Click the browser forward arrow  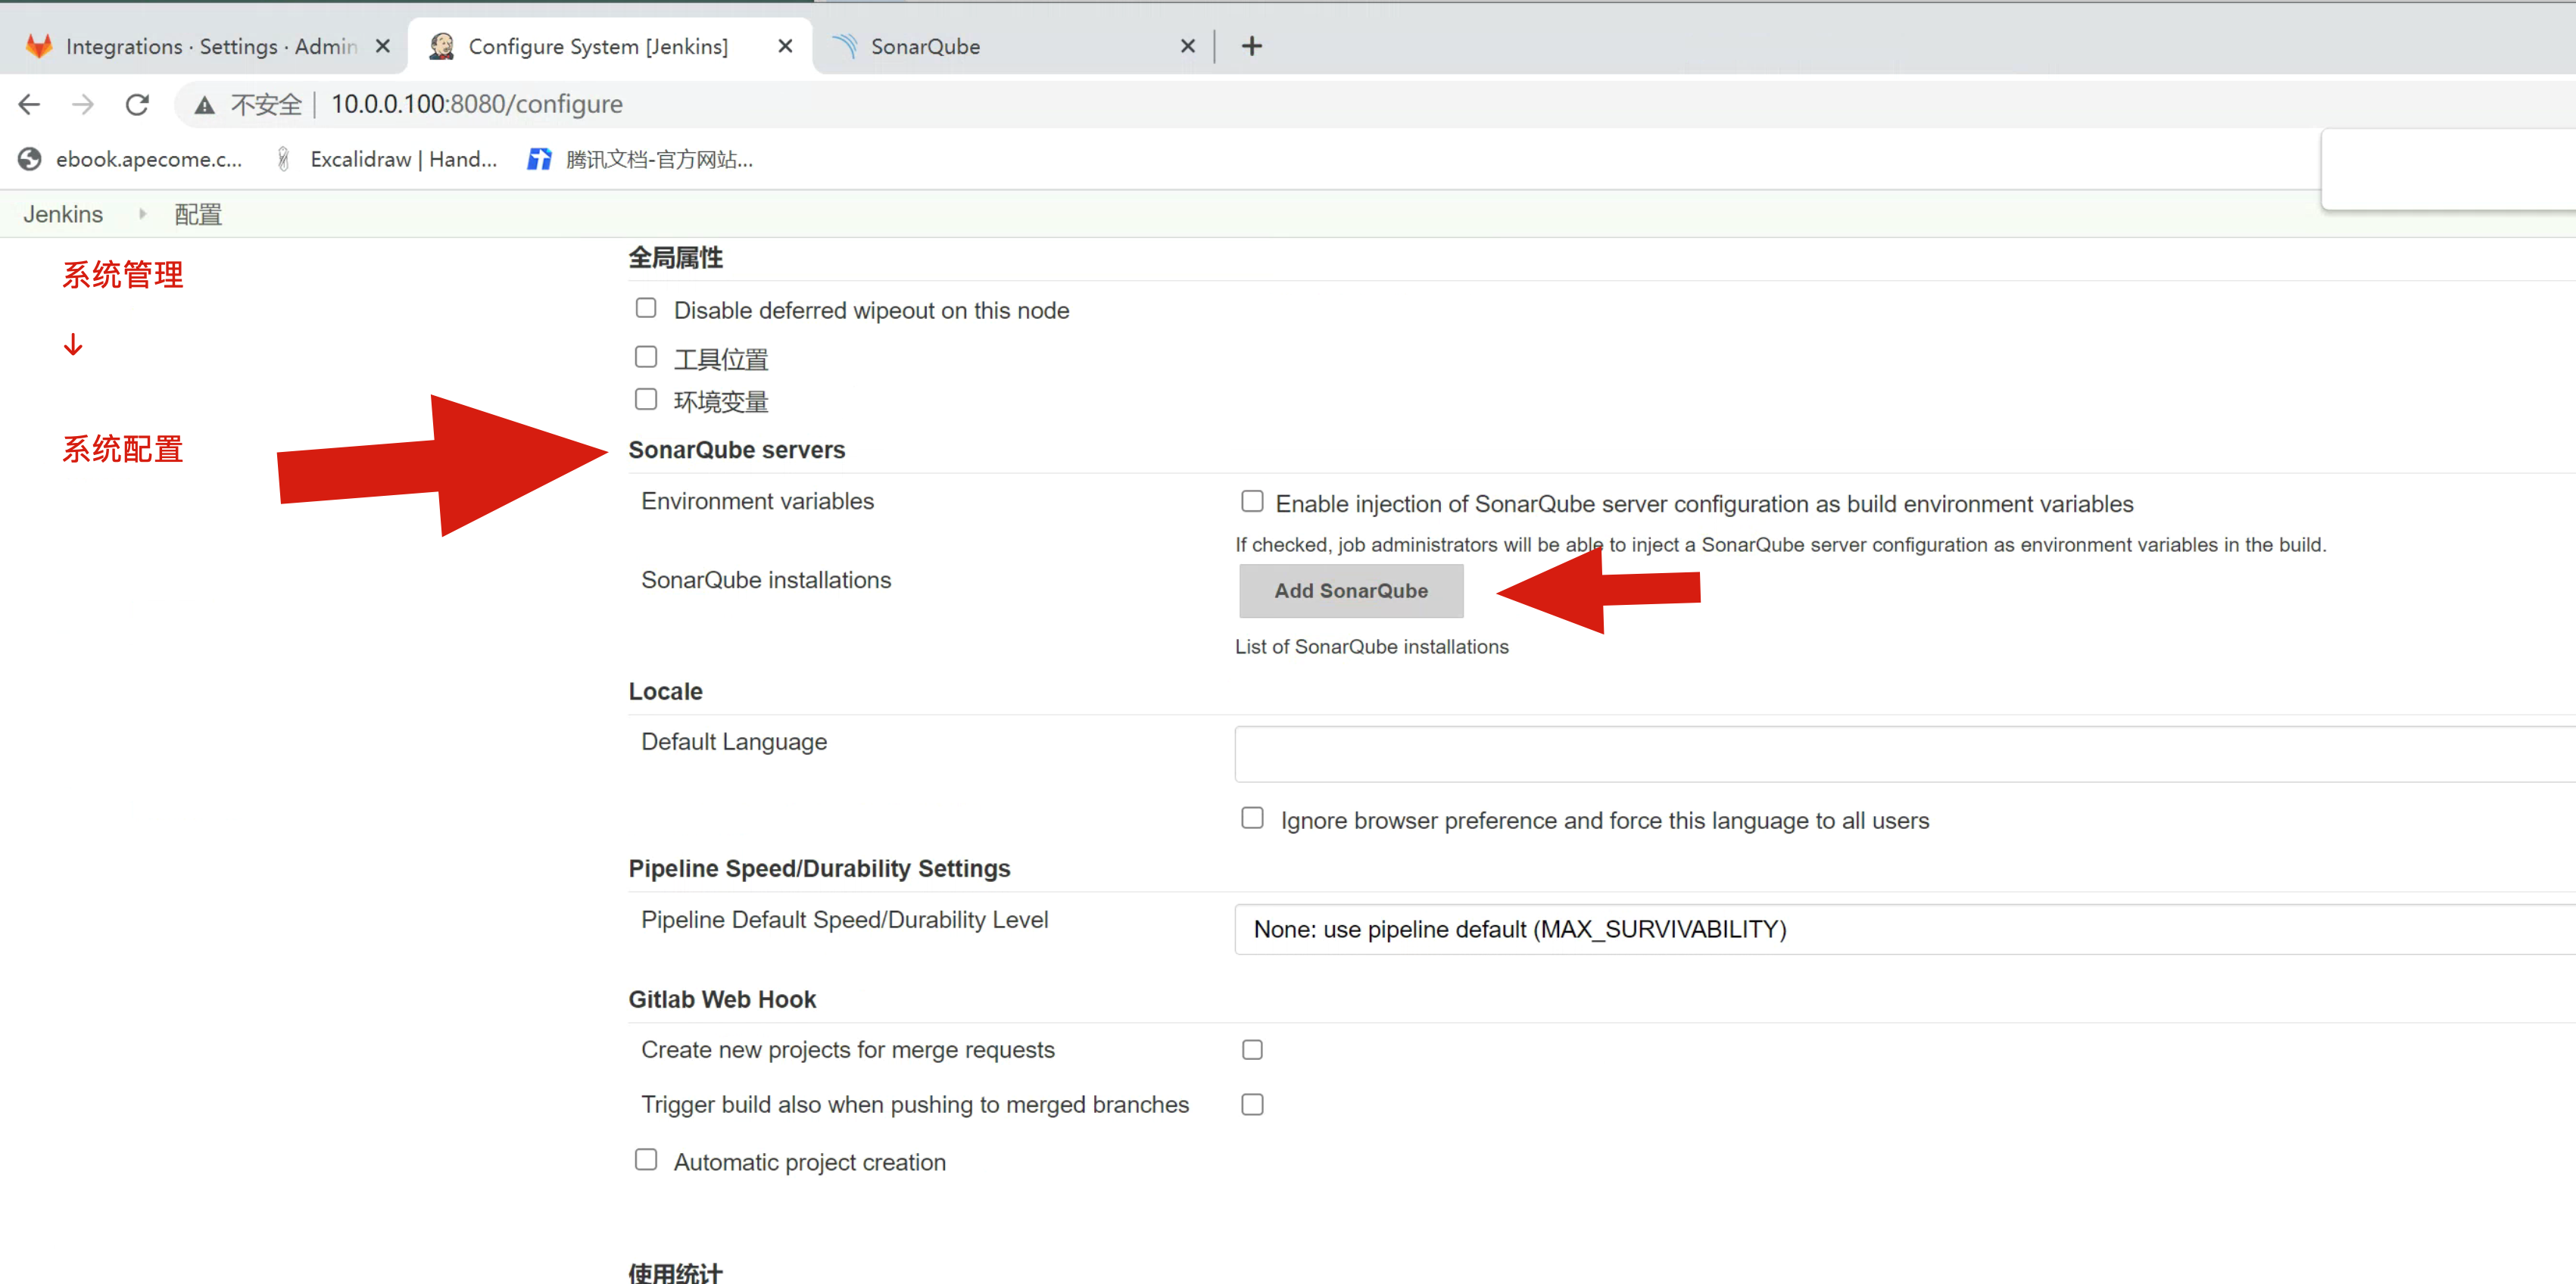click(83, 104)
